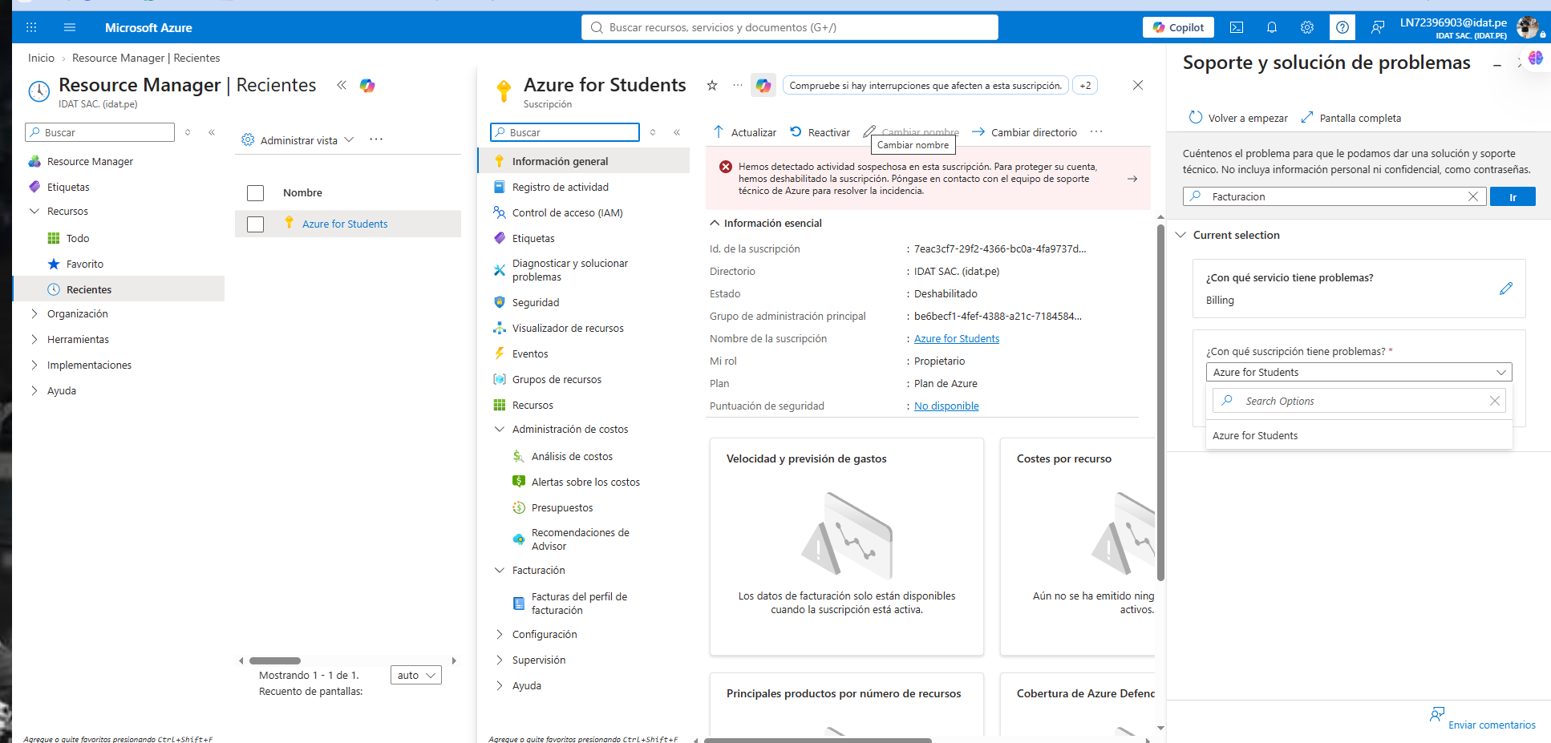Click Actualizar in the subscription toolbar
This screenshot has width=1551, height=743.
(745, 132)
